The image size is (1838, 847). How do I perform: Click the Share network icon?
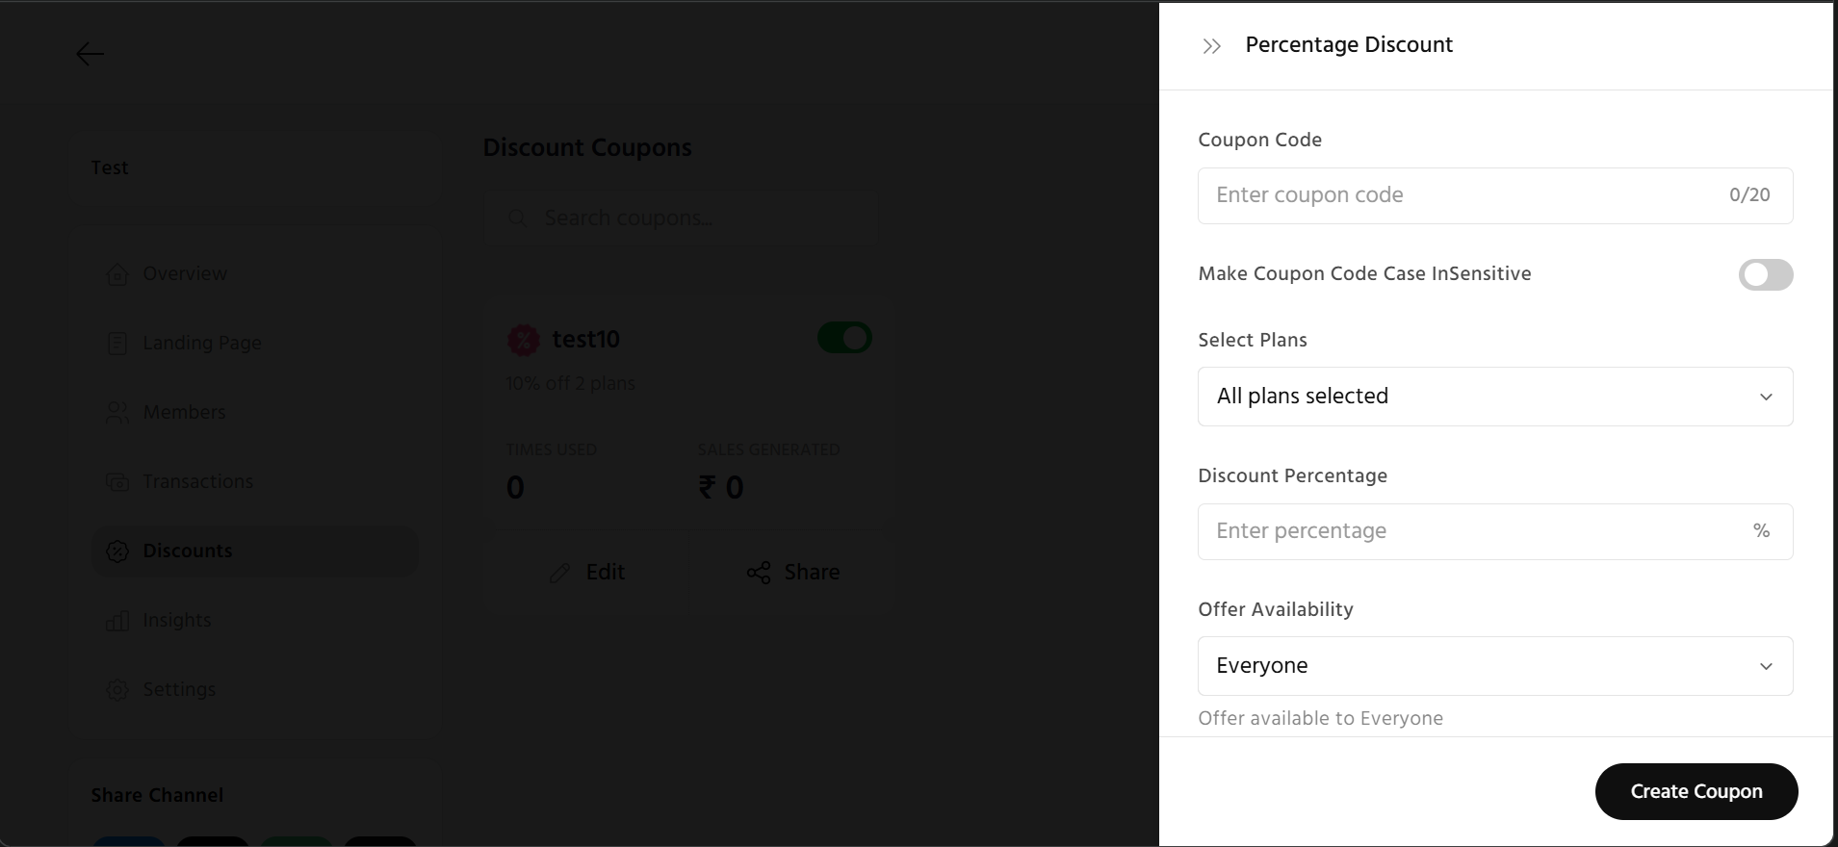tap(759, 573)
